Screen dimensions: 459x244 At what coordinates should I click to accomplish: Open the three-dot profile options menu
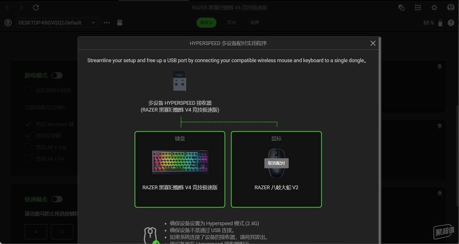point(107,23)
